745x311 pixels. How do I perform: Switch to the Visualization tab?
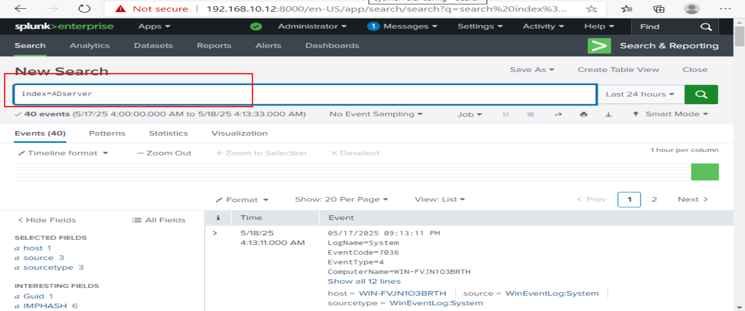point(239,133)
